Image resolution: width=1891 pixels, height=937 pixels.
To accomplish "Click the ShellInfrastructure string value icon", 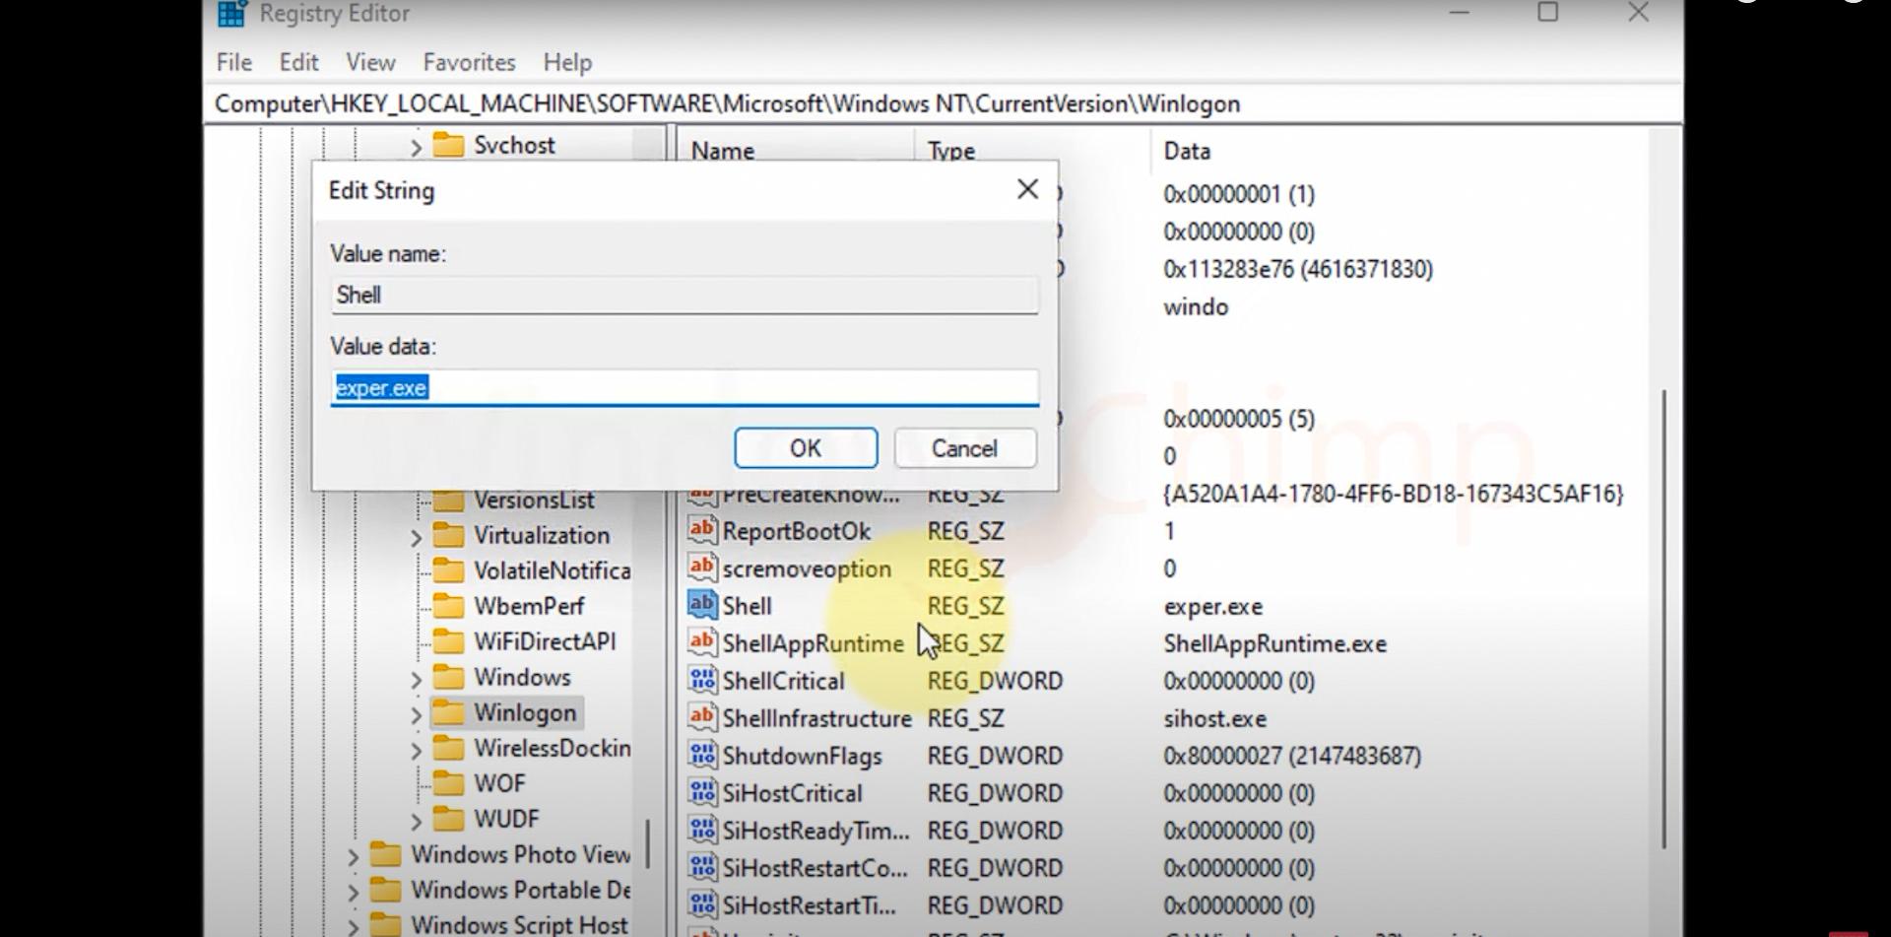I will (x=702, y=717).
